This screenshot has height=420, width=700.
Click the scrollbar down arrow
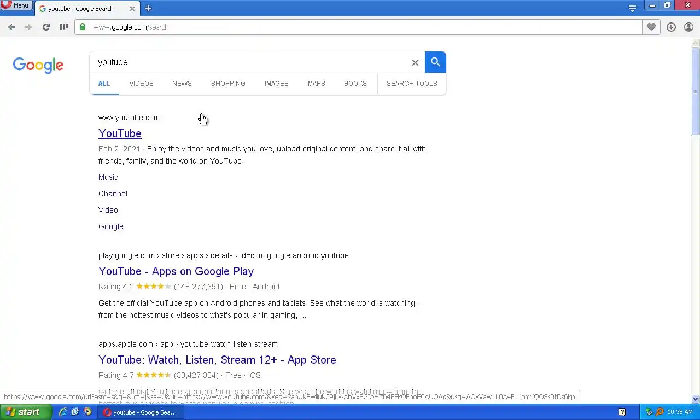tap(696, 399)
